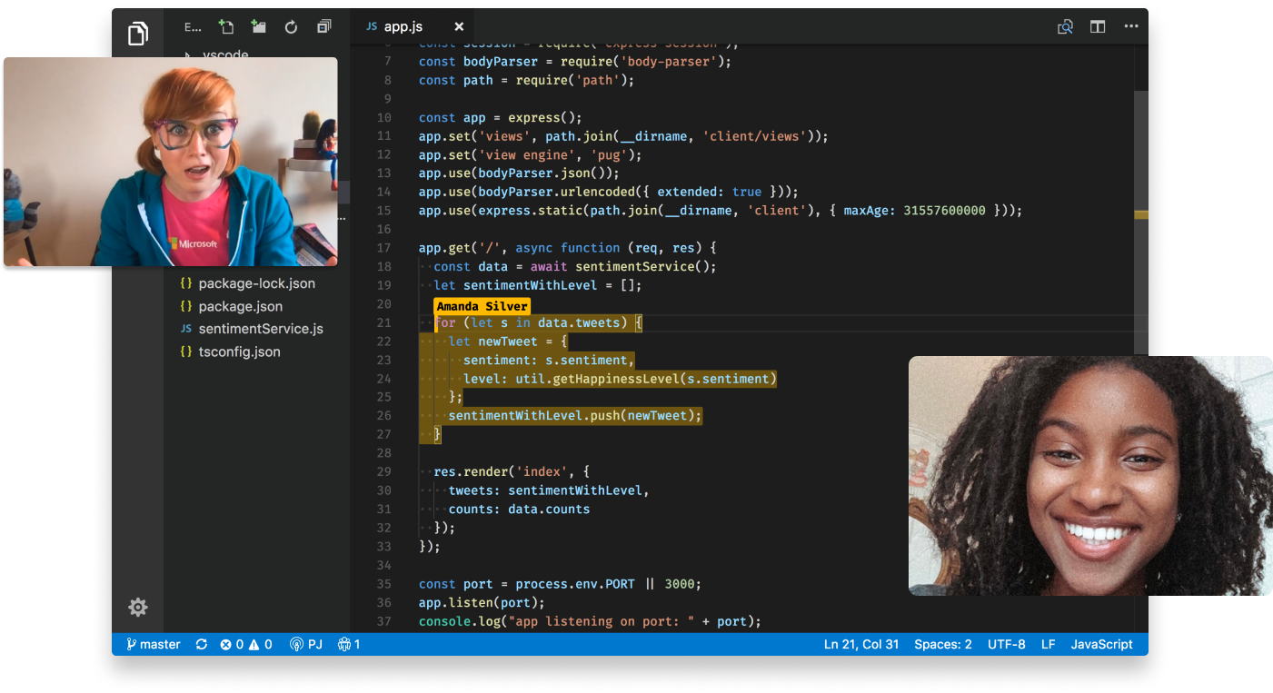Click the 'res.render' call on line 29
This screenshot has height=693, width=1273.
[x=471, y=471]
